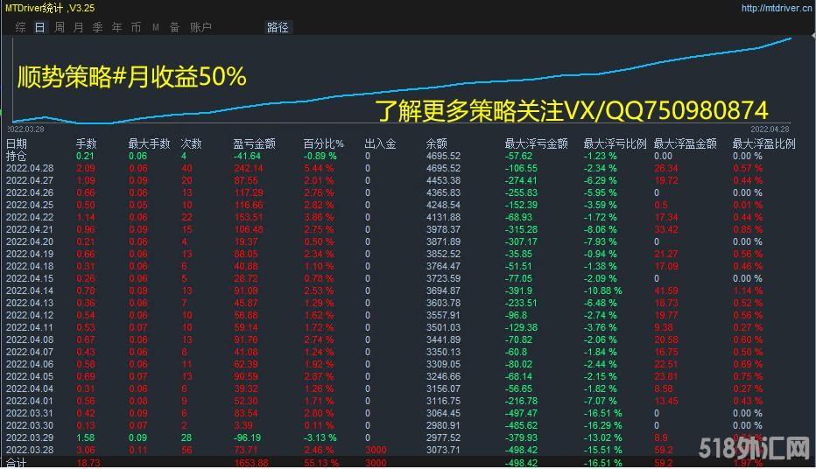This screenshot has height=469, width=816.
Task: Switch to the 年 yearly tab
Action: [117, 27]
